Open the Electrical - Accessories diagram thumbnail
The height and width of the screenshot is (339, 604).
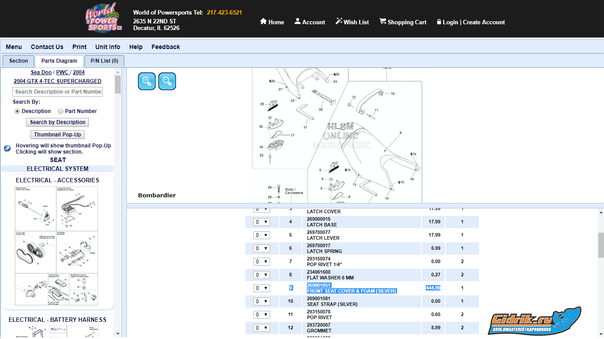pyautogui.click(x=57, y=245)
